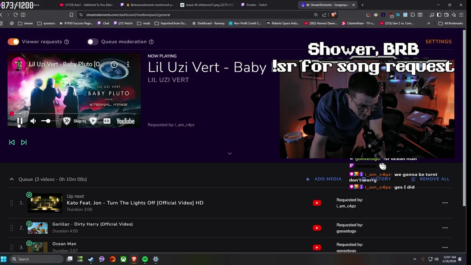Open Spotify from the taskbar
The height and width of the screenshot is (265, 471).
click(x=145, y=259)
